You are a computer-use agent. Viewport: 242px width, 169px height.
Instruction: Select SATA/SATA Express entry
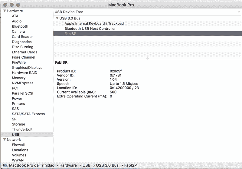(x=28, y=114)
